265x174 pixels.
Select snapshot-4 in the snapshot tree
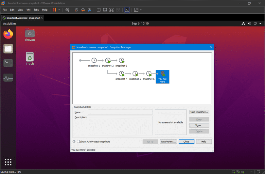pyautogui.click(x=121, y=75)
